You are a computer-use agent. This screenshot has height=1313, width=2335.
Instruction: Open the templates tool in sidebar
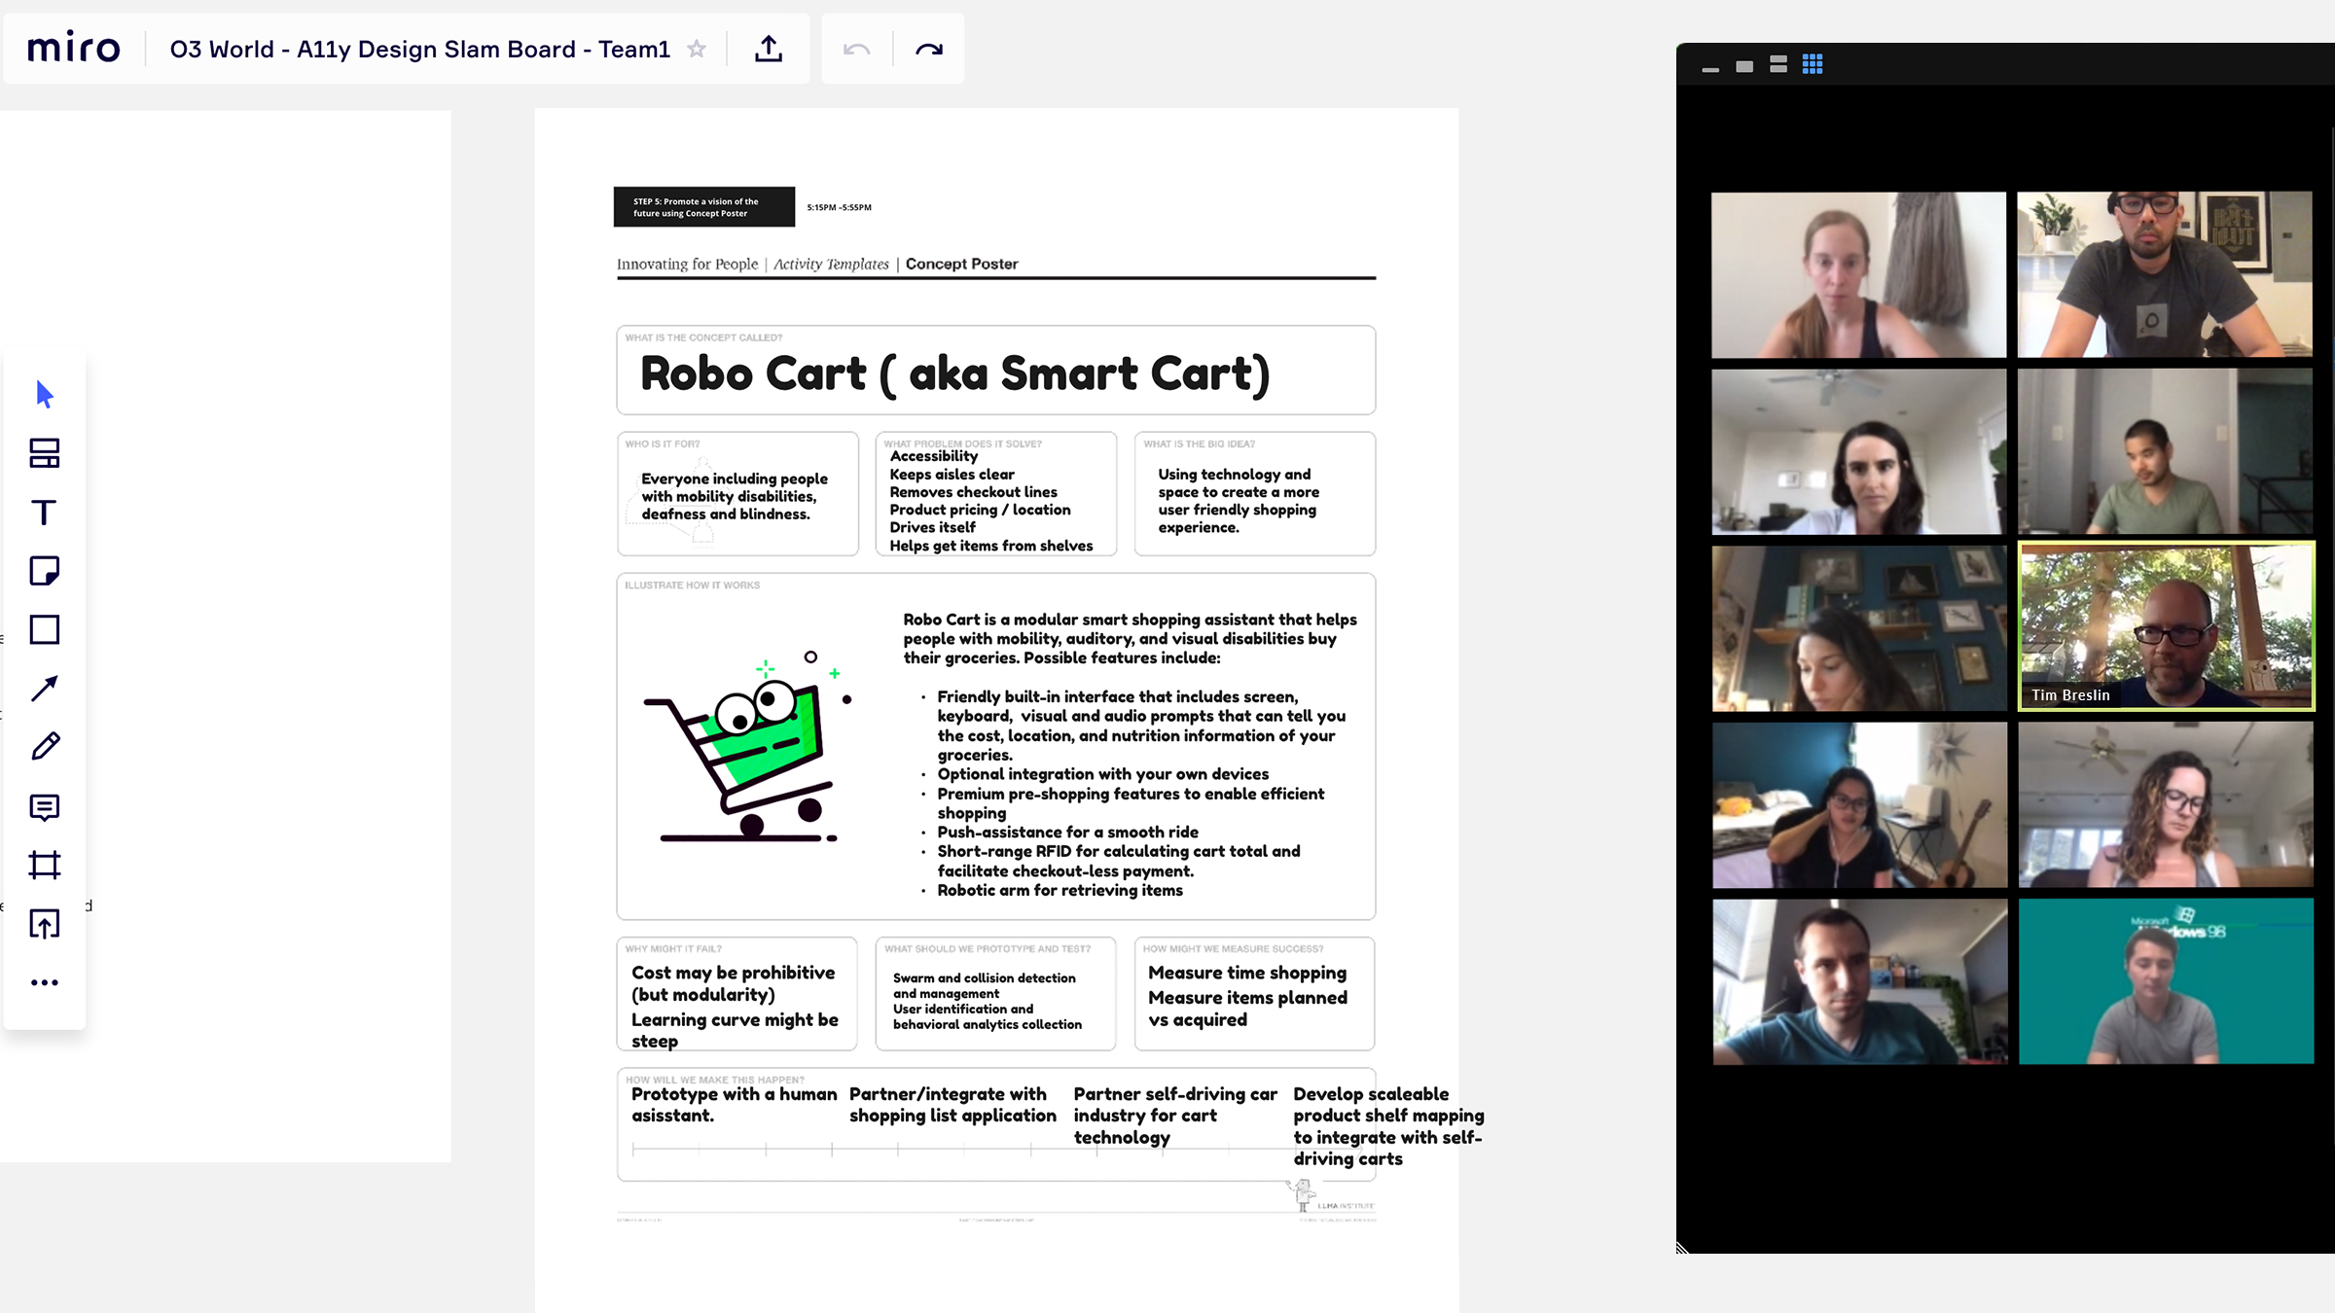(x=44, y=453)
